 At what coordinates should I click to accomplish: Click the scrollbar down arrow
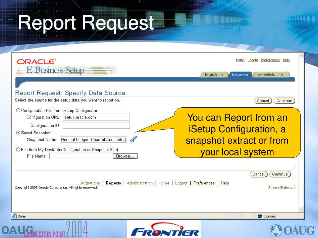(x=301, y=209)
